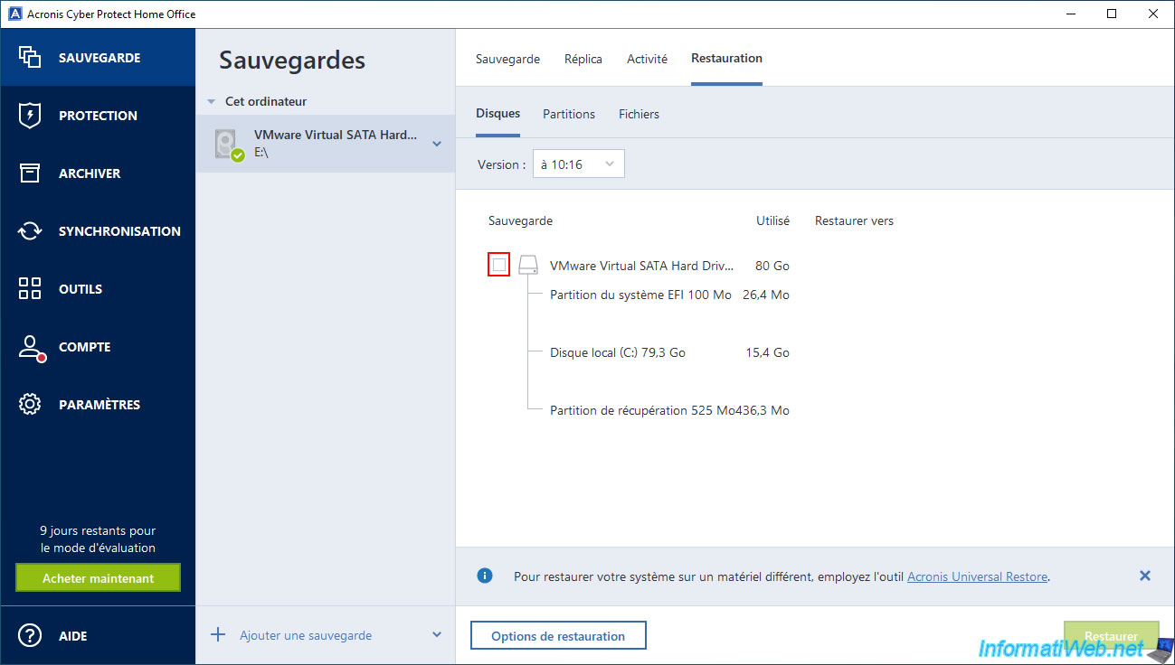Click the 15,4 Go used value
Viewport: 1175px width, 665px height.
pos(768,352)
